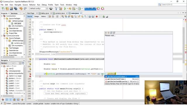This screenshot has width=187, height=105.
Task: Run the project with green play icon
Action: (x=65, y=8)
